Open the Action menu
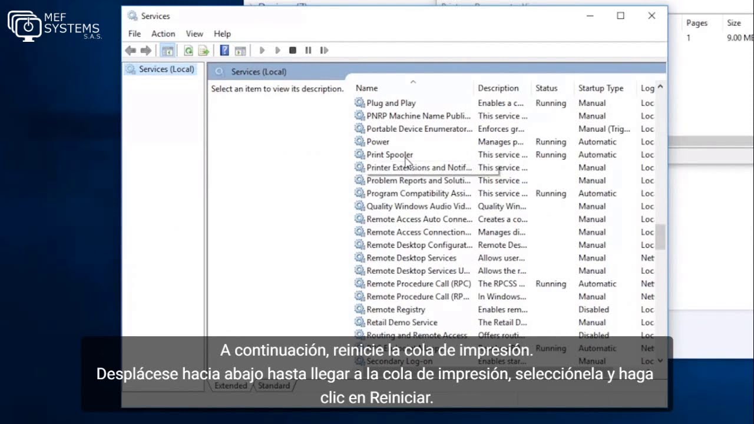The width and height of the screenshot is (754, 424). 163,34
